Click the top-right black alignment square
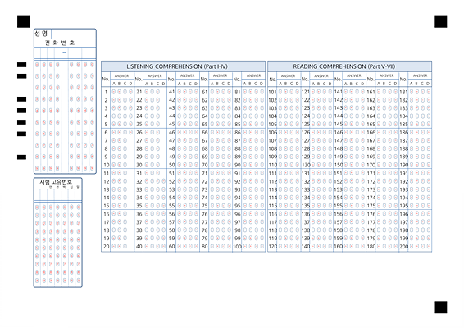The width and height of the screenshot is (464, 328). (441, 21)
